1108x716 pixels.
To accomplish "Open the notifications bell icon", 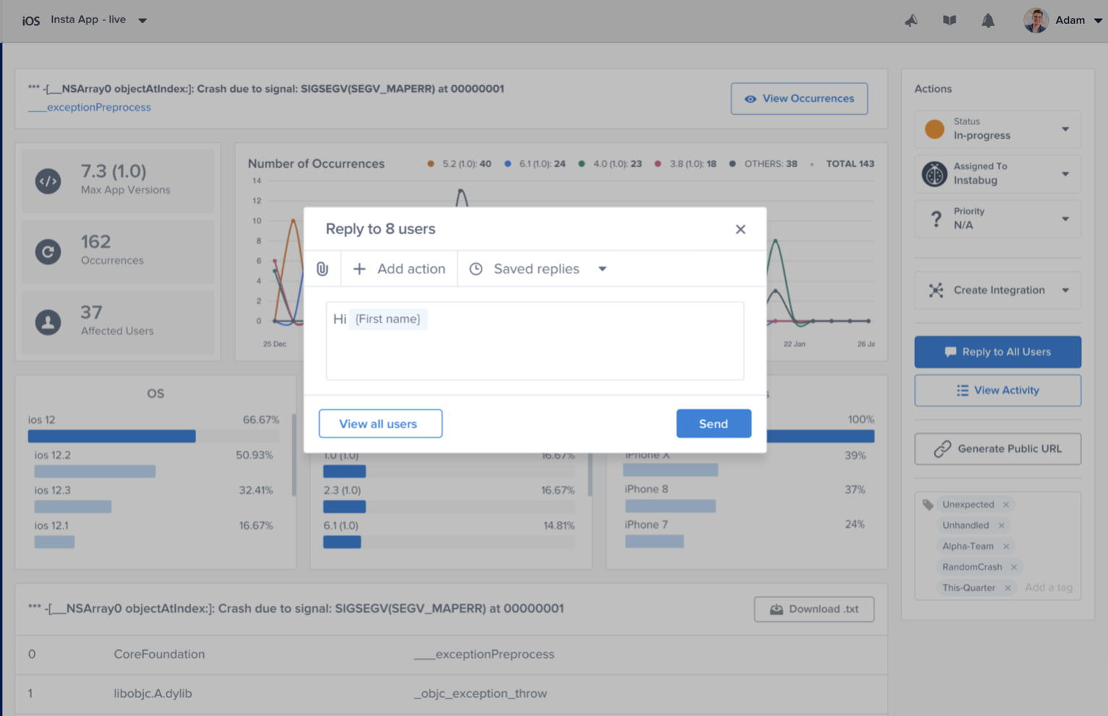I will (988, 20).
